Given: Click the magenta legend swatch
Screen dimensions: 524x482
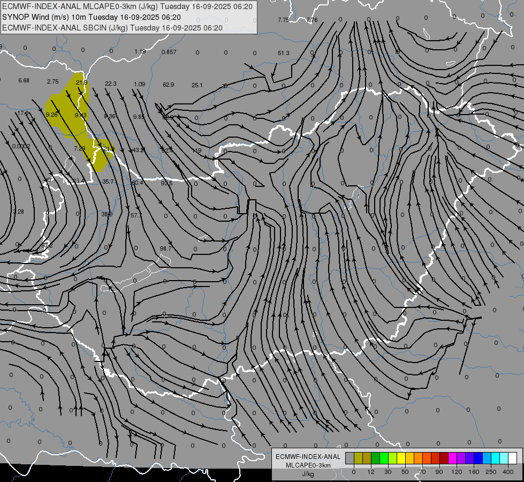Looking at the screenshot, I should [x=453, y=458].
